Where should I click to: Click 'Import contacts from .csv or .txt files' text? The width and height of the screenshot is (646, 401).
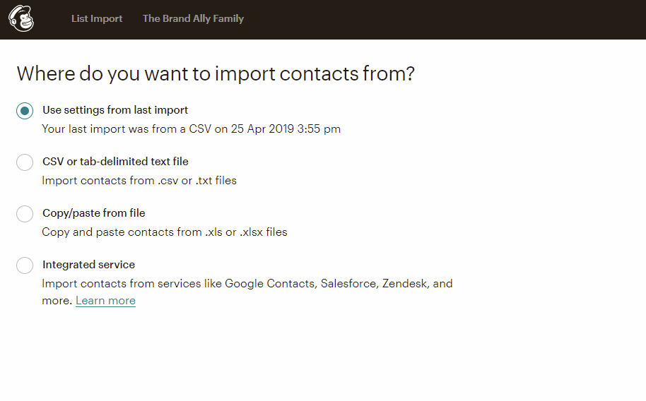pyautogui.click(x=139, y=180)
